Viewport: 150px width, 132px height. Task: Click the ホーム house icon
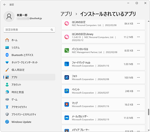7,40
